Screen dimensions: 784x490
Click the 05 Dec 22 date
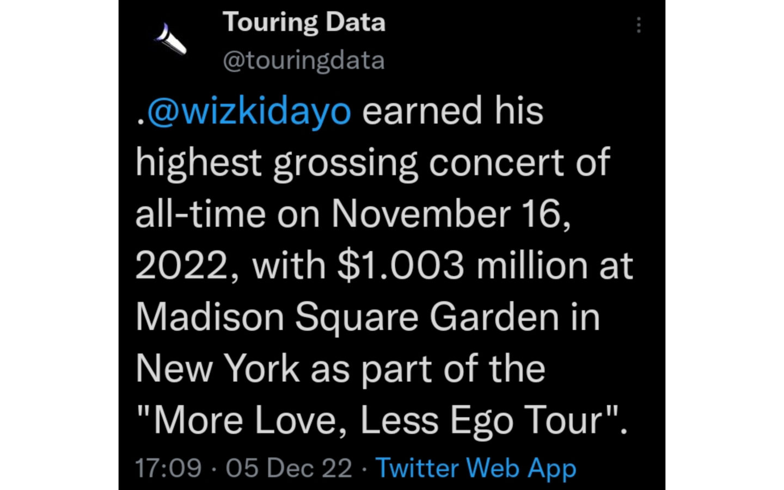click(289, 468)
